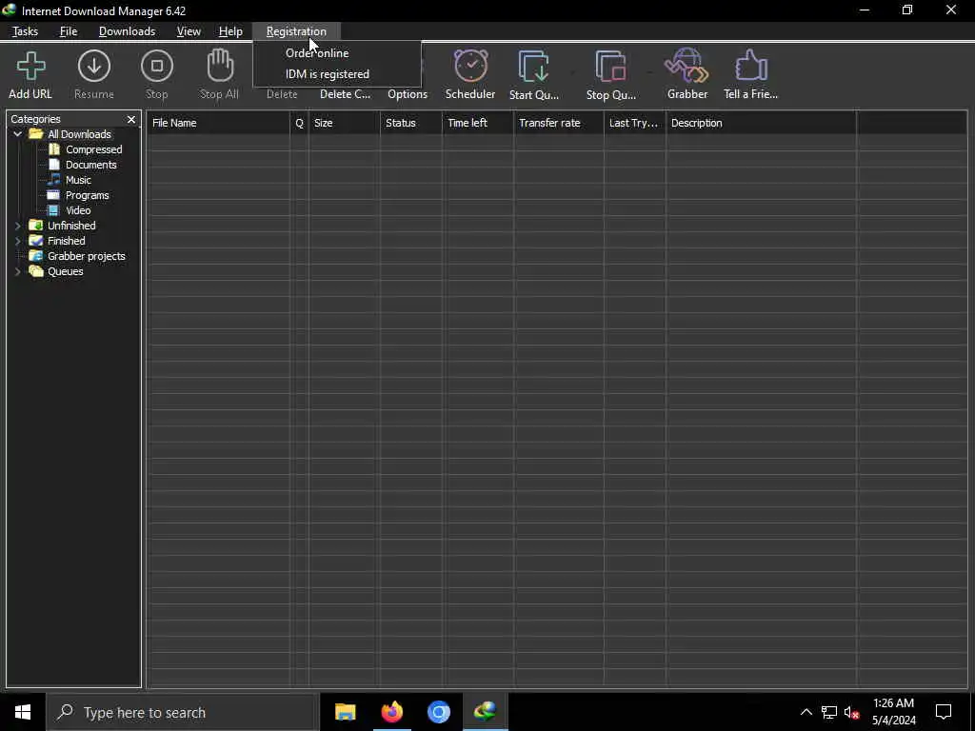Open Chrome from the taskbar
This screenshot has width=975, height=731.
438,712
